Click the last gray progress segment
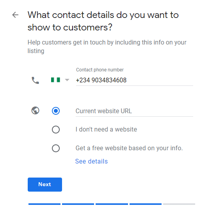 (x=179, y=204)
